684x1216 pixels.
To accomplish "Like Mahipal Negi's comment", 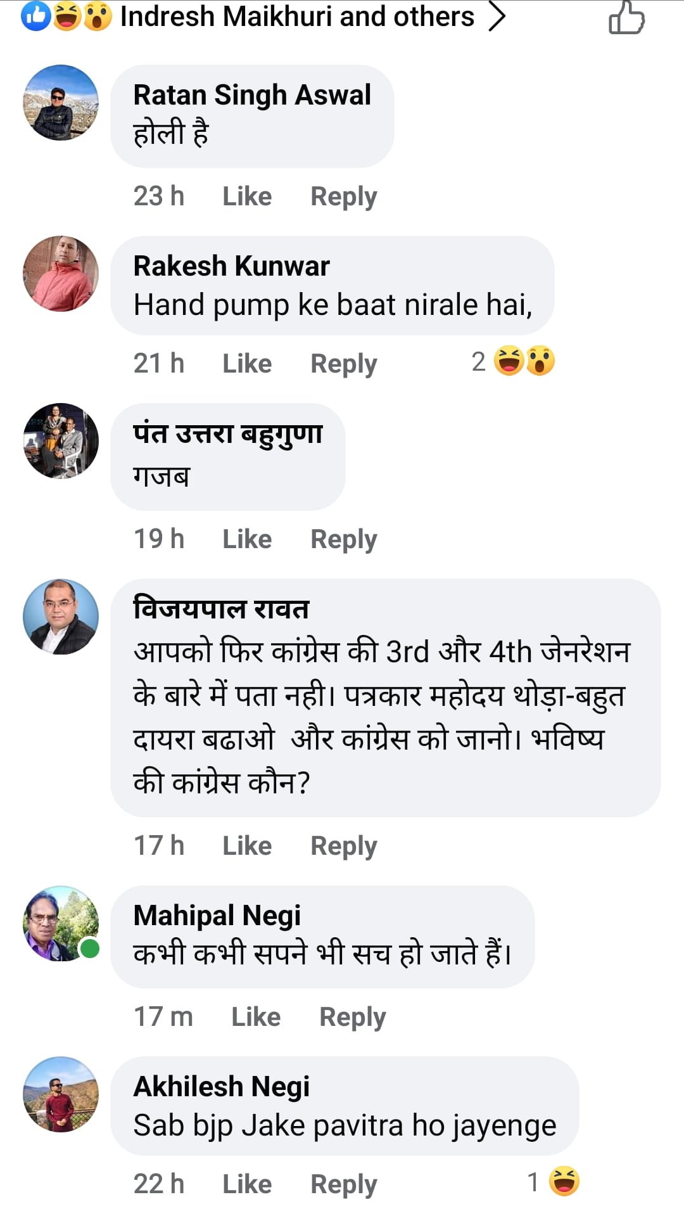I will [256, 1017].
